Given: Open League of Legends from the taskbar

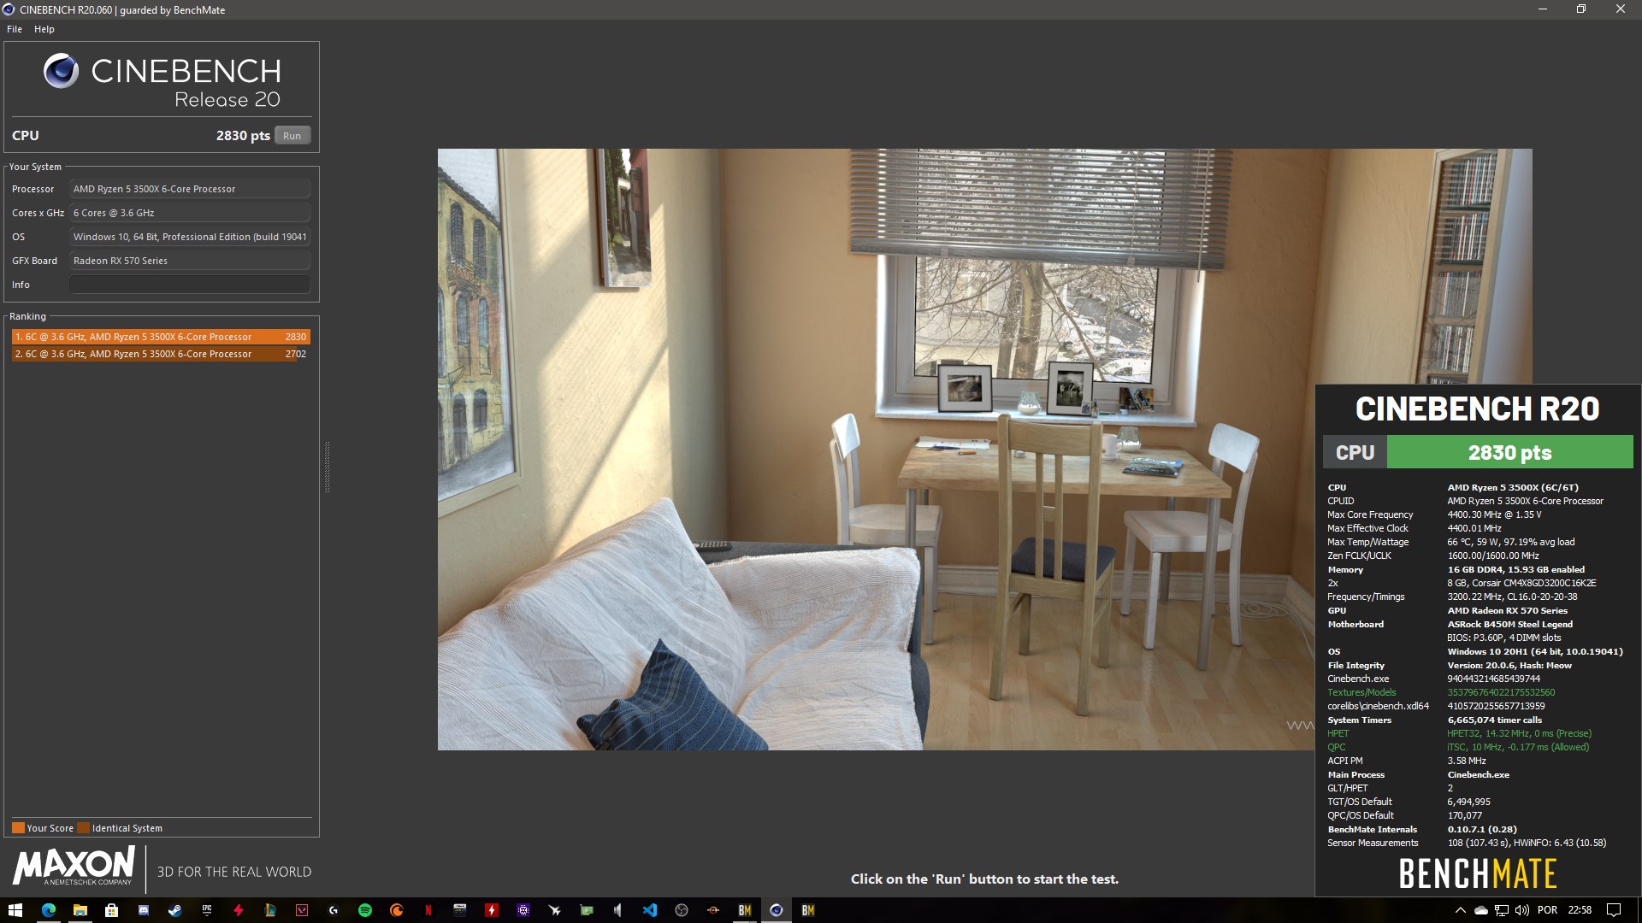Looking at the screenshot, I should (x=269, y=910).
